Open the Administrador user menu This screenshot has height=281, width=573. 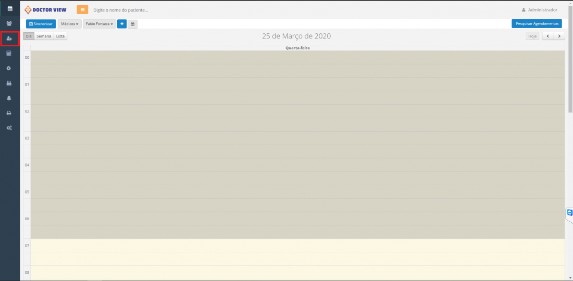coord(539,10)
